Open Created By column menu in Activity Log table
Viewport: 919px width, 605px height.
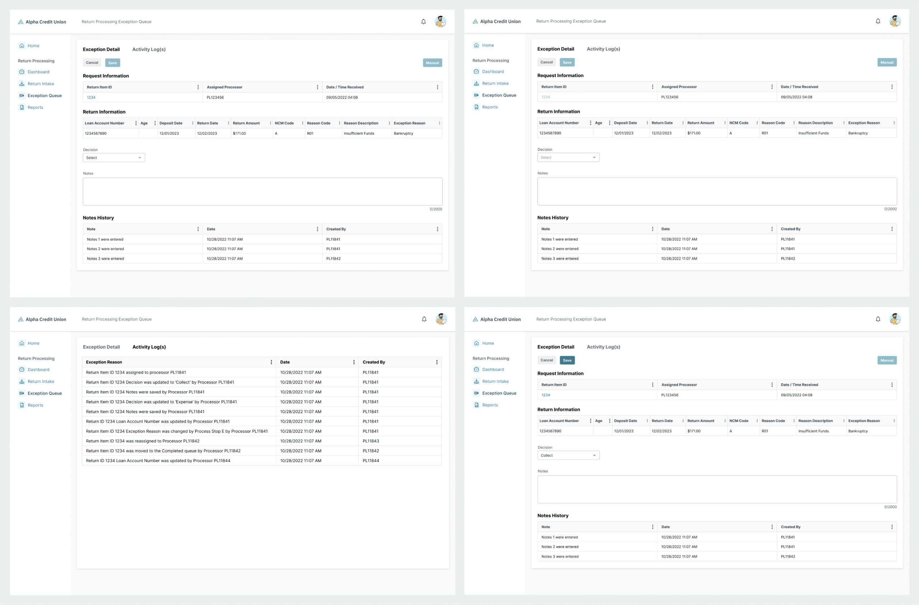pyautogui.click(x=437, y=362)
